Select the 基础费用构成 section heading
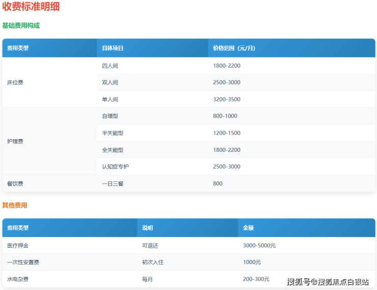The width and height of the screenshot is (377, 290). point(21,25)
